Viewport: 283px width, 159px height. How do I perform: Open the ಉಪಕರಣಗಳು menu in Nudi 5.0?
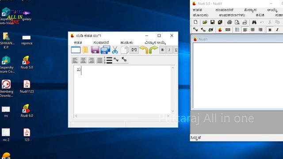click(232, 15)
